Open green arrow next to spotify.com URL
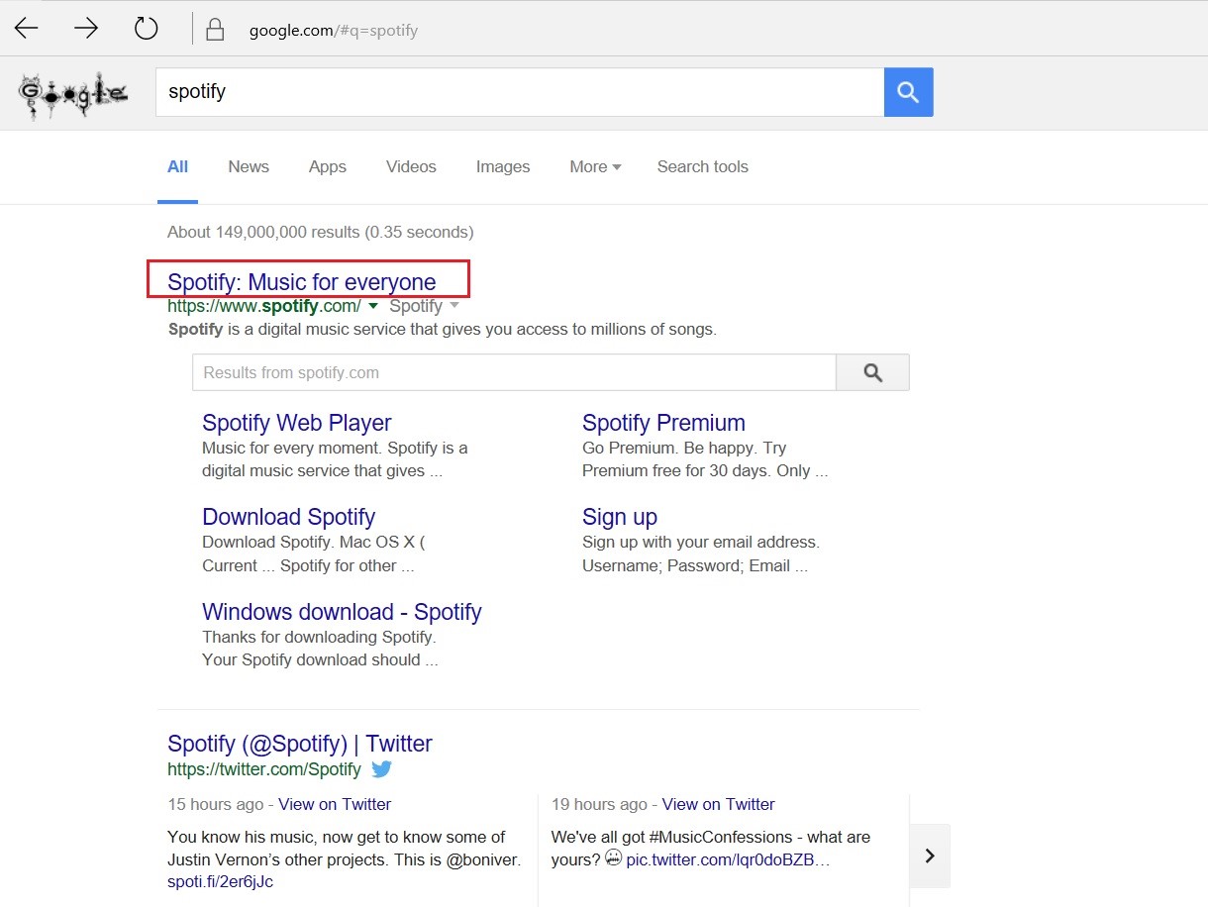 pos(373,306)
